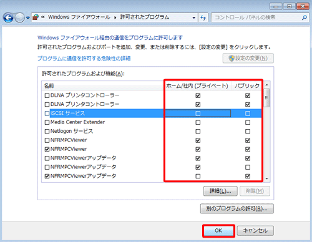Enable private network for Media Center Extender

click(x=198, y=122)
